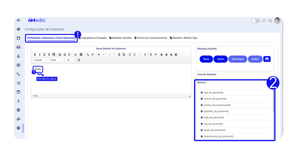Open the Formatação dropdown
The image size is (297, 156).
point(40,60)
